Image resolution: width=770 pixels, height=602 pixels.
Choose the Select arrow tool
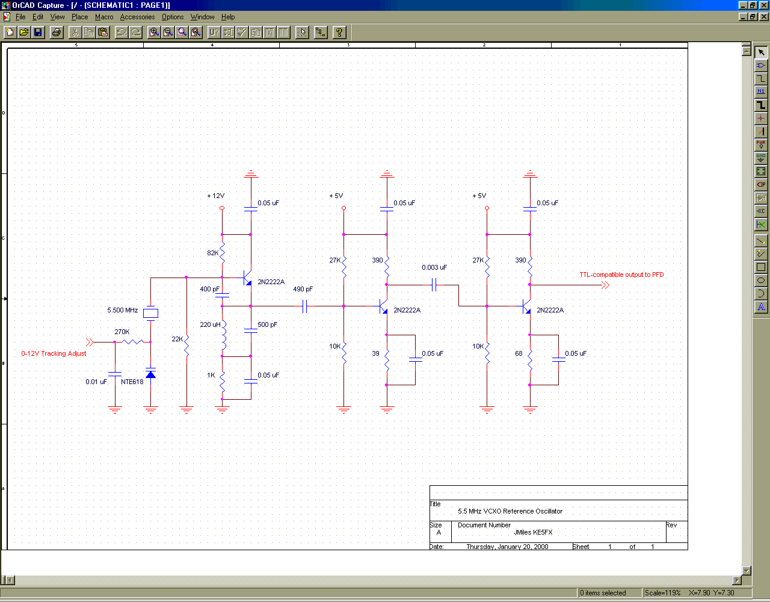[761, 52]
